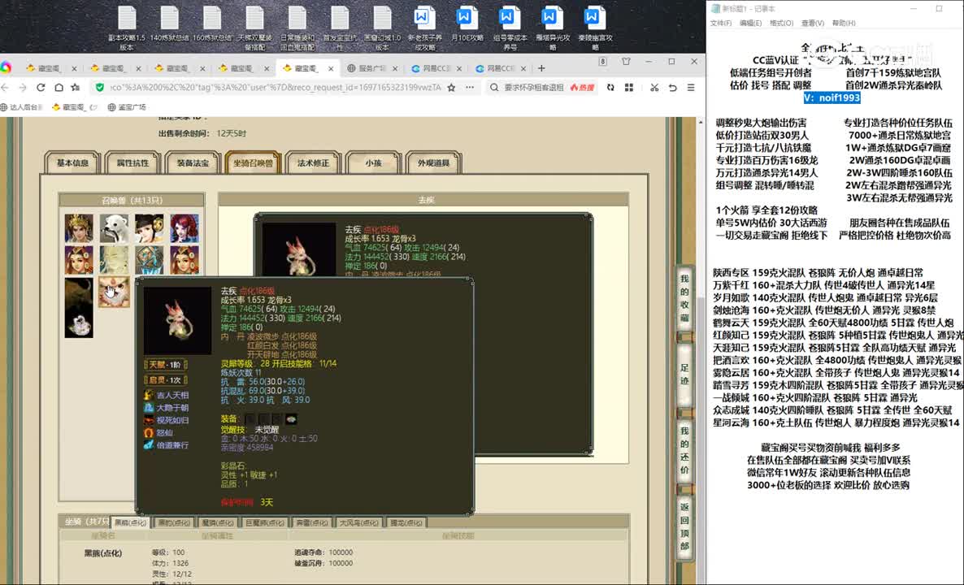Click the 启灵·1次 label in pet tooltip
The image size is (964, 585).
click(165, 379)
